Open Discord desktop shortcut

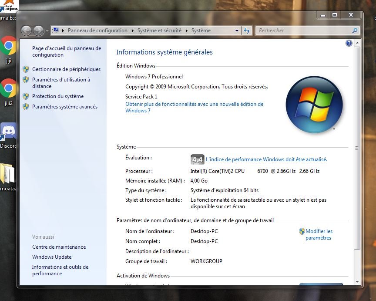click(x=8, y=135)
